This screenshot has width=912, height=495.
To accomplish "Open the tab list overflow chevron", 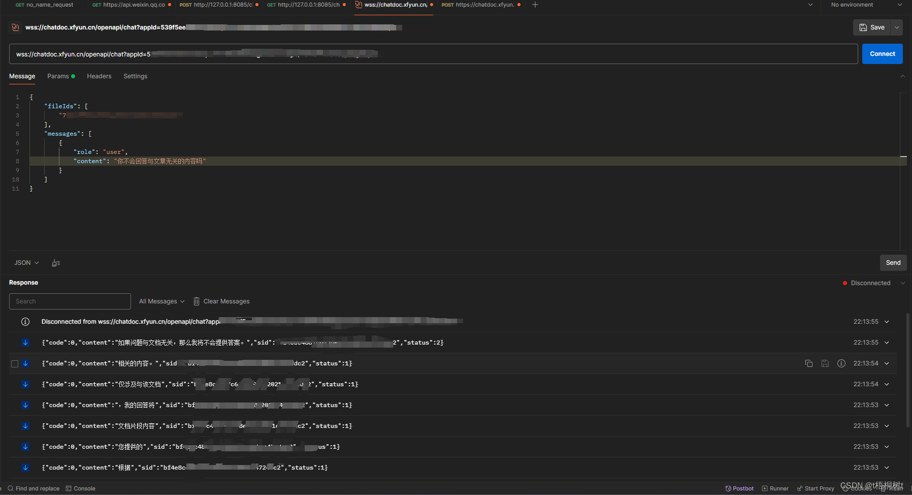I will tap(810, 5).
